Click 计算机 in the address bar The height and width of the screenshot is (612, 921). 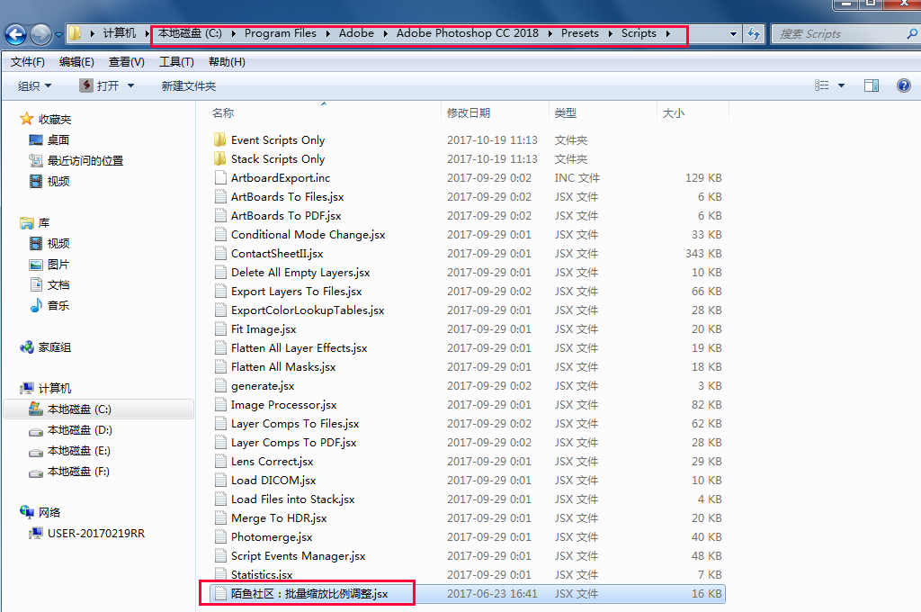[120, 33]
